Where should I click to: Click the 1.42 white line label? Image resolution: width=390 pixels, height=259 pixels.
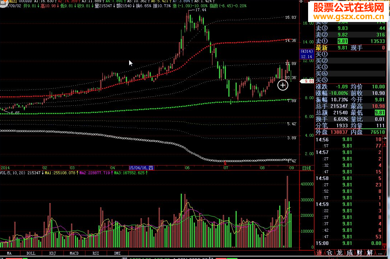[292, 161]
